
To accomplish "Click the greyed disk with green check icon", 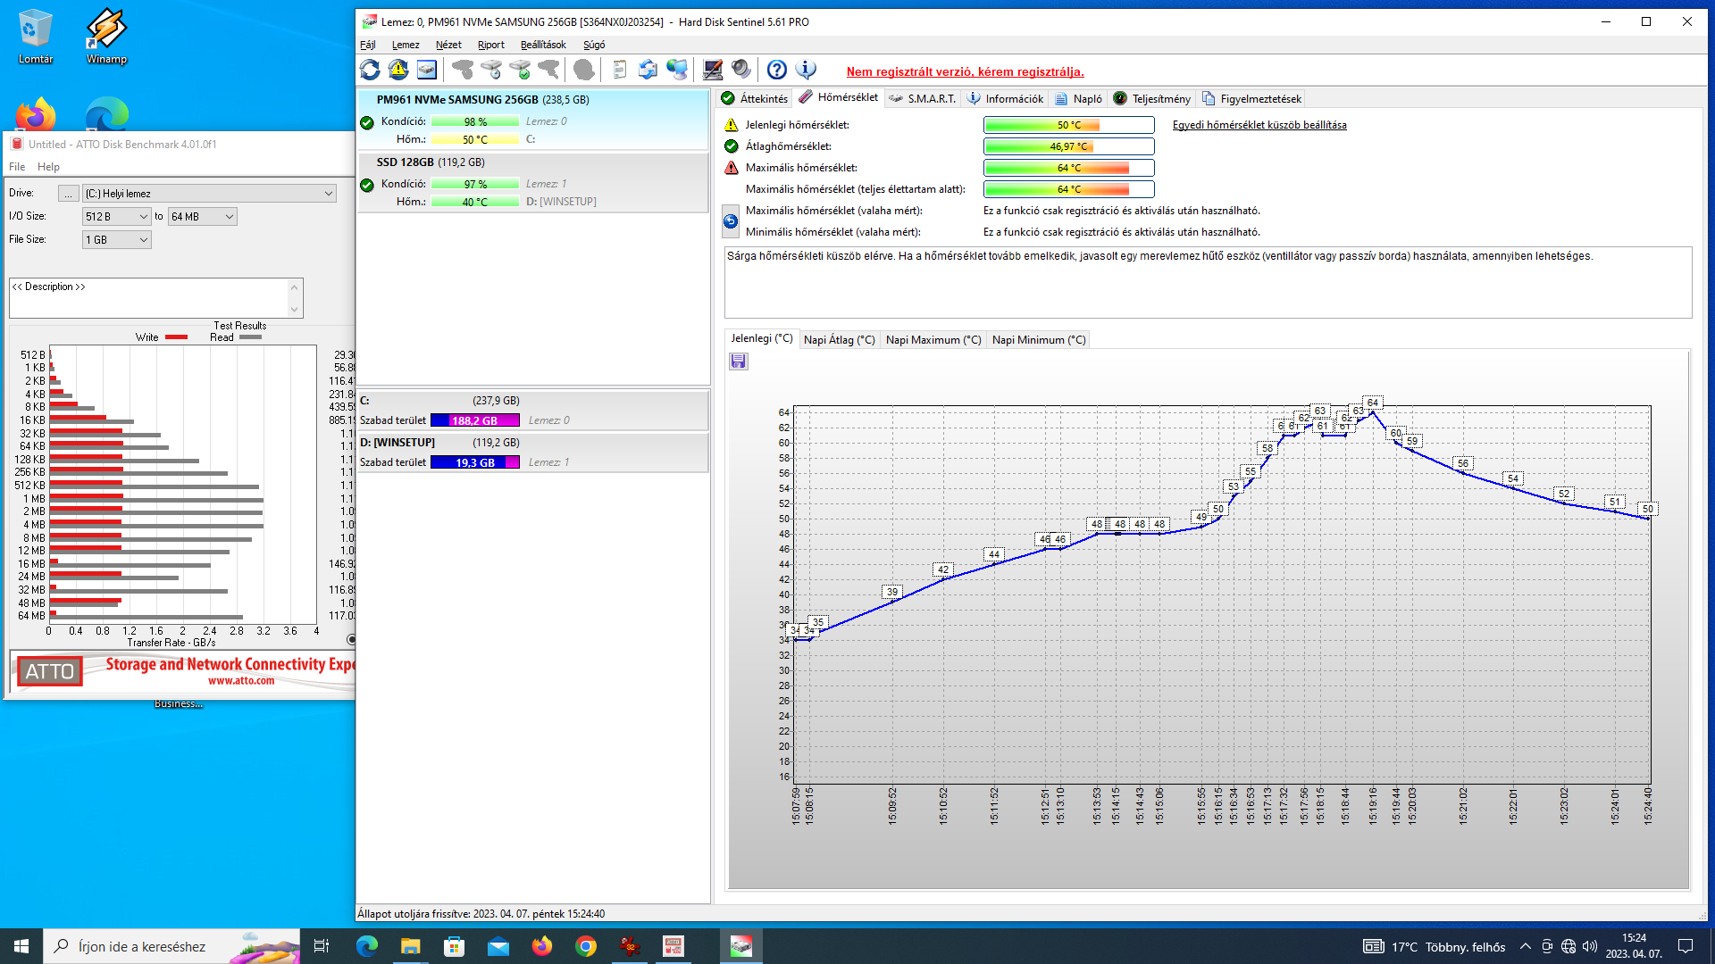I will pos(519,70).
